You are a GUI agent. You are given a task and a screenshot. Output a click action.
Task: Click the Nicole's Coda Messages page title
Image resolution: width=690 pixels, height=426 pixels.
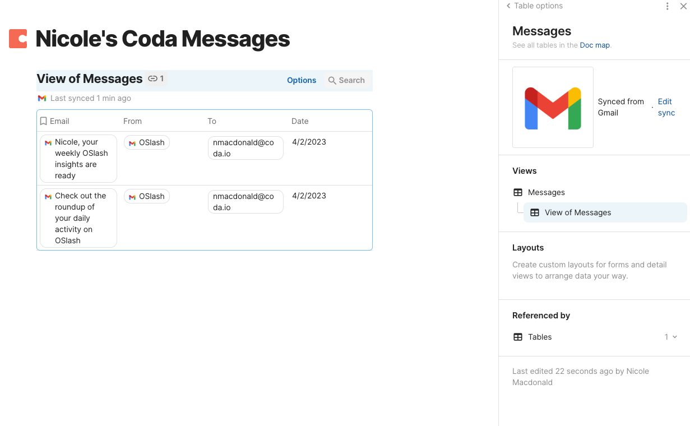click(x=163, y=39)
